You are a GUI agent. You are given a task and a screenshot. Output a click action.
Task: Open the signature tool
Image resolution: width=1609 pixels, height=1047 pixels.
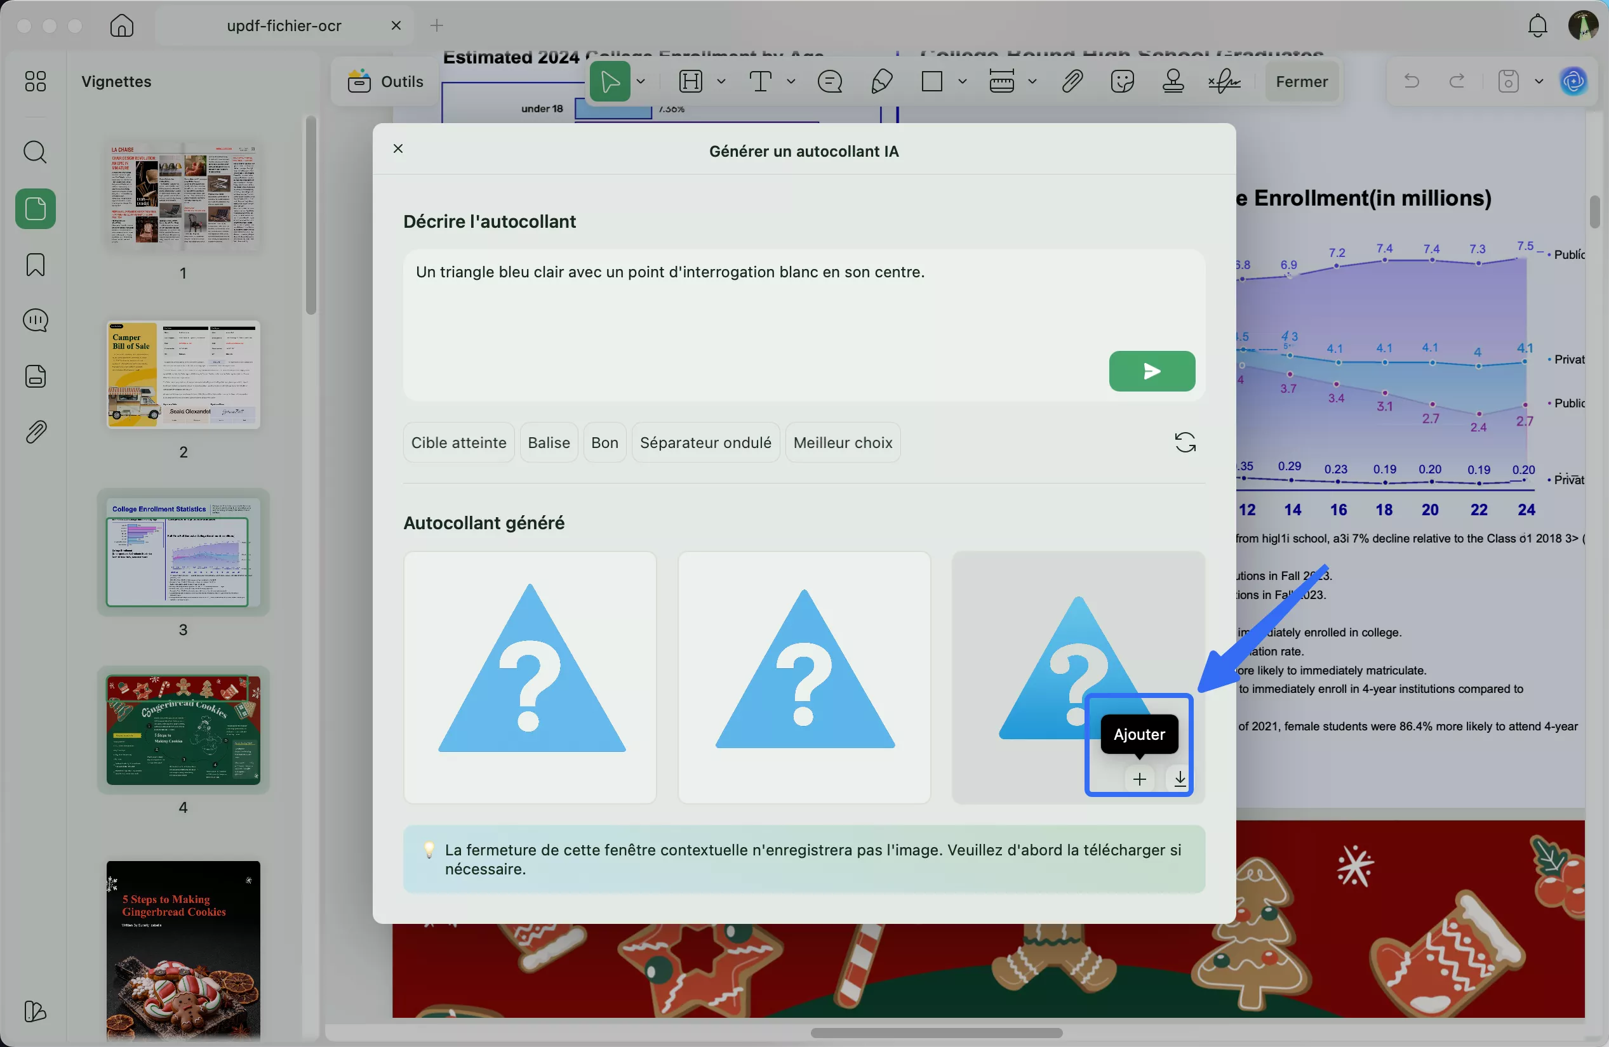pos(1224,82)
